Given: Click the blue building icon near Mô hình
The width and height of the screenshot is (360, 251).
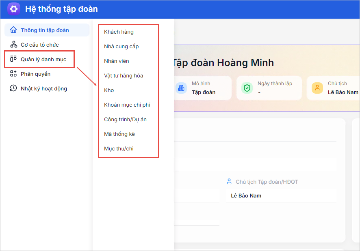Looking at the screenshot, I should pyautogui.click(x=181, y=88).
